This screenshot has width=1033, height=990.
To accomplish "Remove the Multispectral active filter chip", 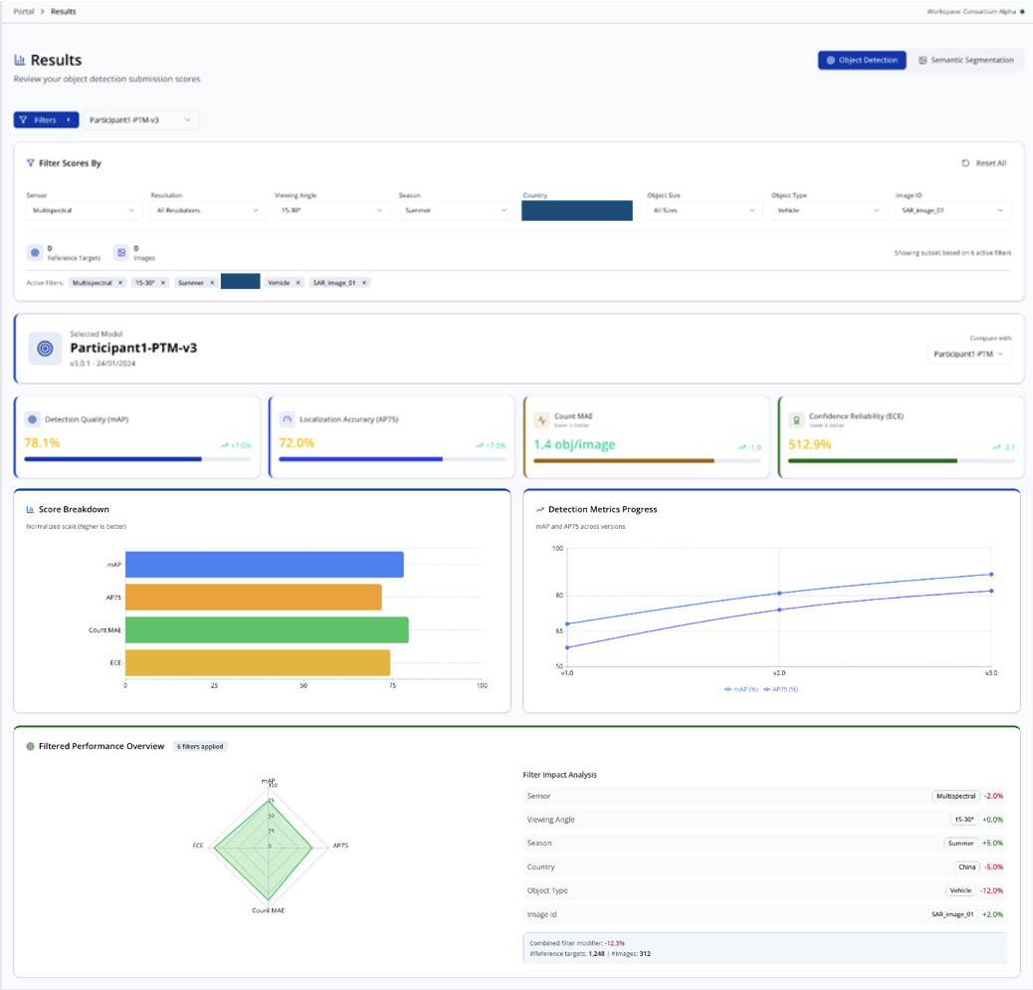I will point(119,283).
